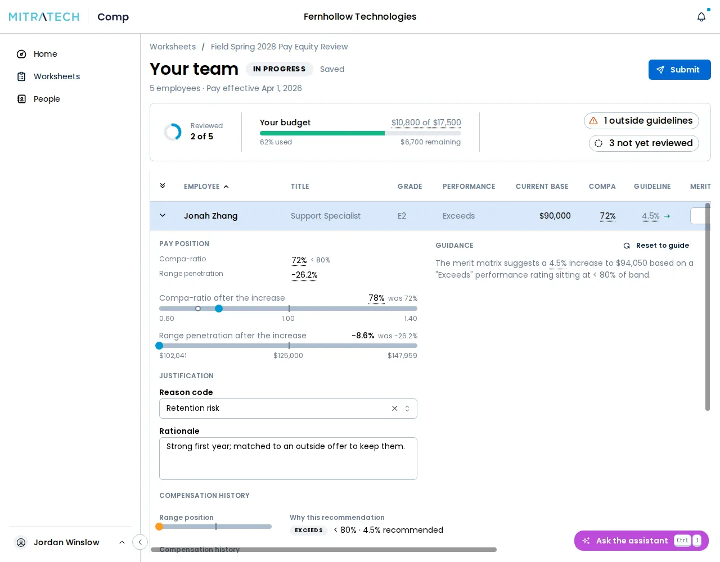Click the merit input for Jonah Zhang
The image size is (720, 562).
(700, 216)
